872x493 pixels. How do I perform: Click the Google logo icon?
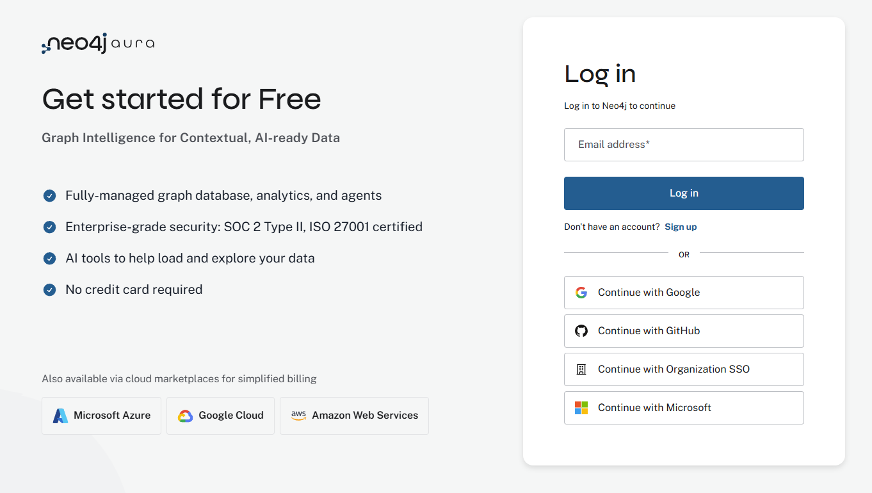click(581, 293)
